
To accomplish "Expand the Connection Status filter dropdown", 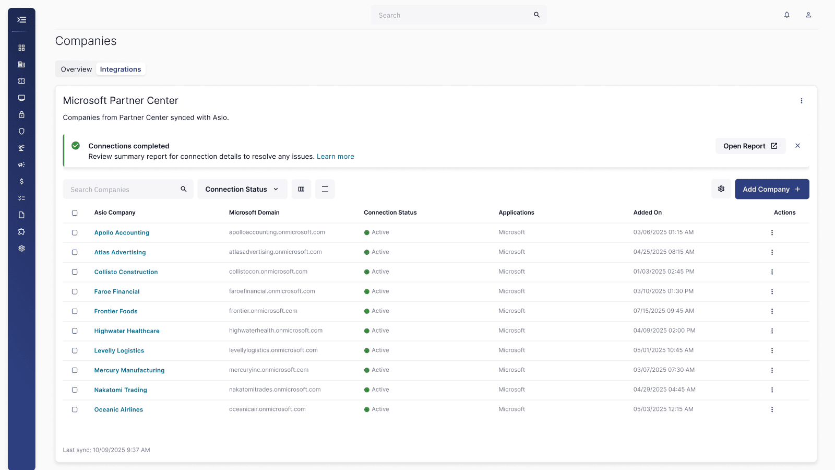I will click(x=242, y=189).
